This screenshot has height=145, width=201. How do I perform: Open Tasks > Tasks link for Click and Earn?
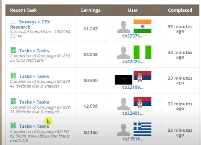click(x=34, y=51)
